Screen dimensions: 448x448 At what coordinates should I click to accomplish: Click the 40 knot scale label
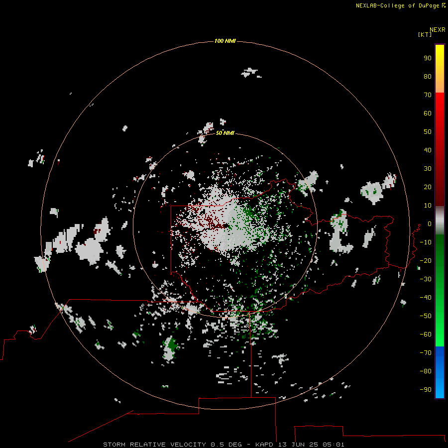[x=428, y=150]
